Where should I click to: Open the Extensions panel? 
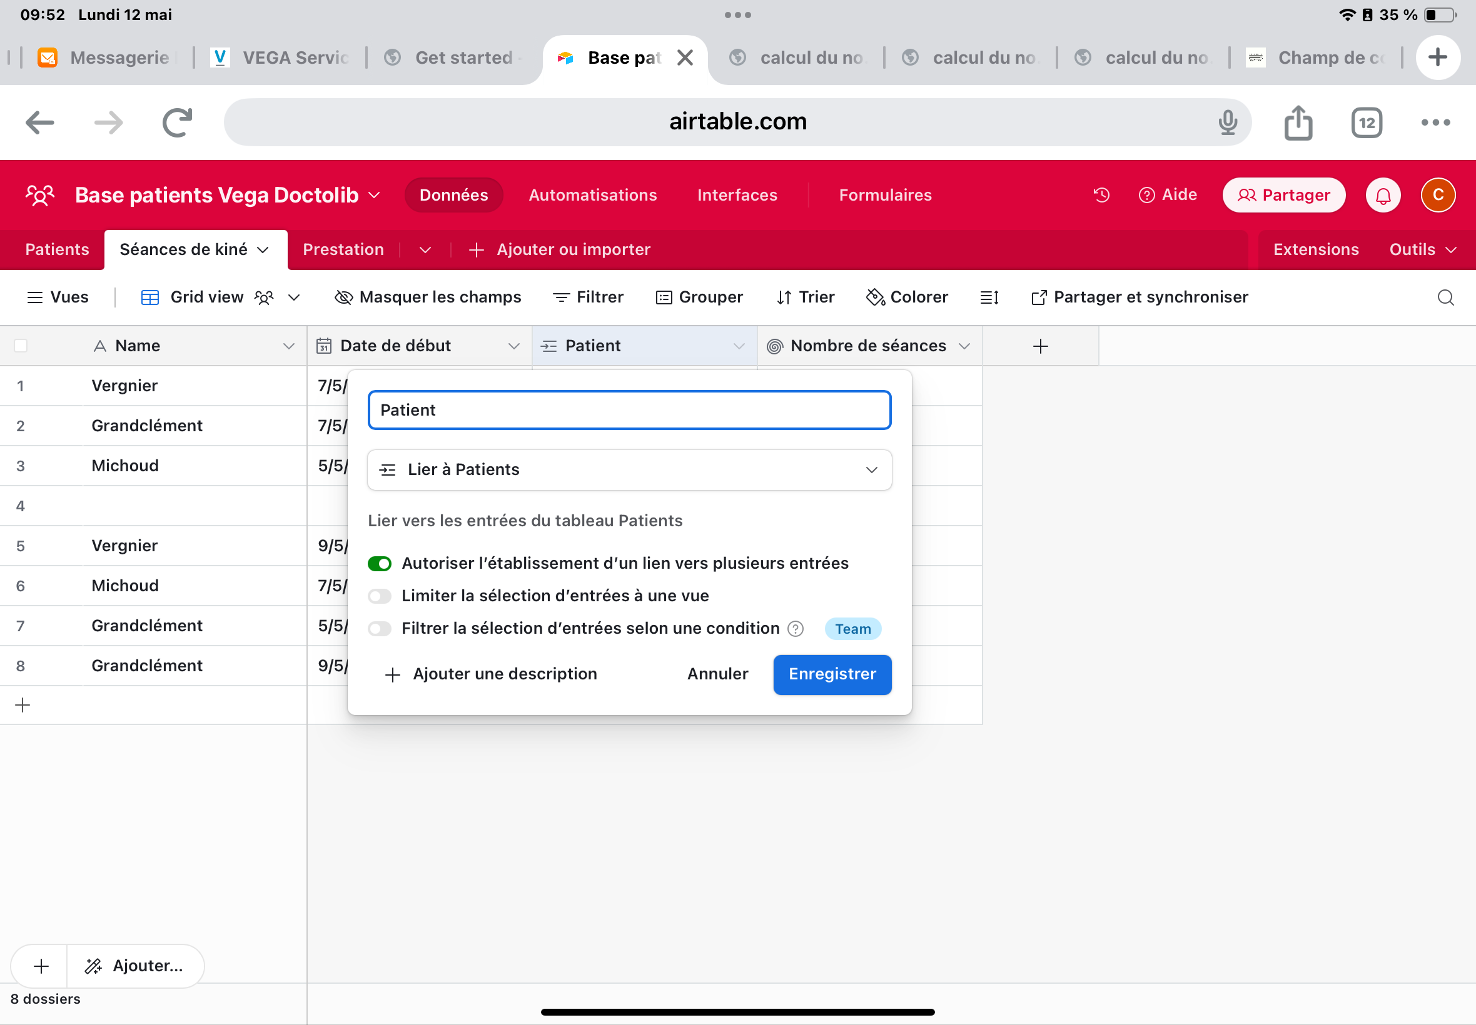click(1316, 249)
